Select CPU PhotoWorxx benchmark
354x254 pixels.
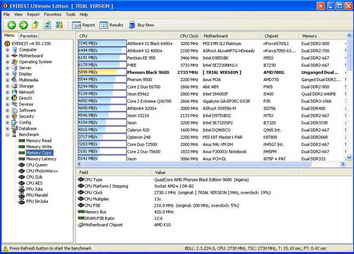coord(42,171)
